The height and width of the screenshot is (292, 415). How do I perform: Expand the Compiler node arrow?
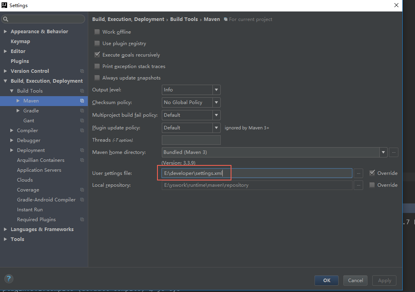(x=11, y=130)
